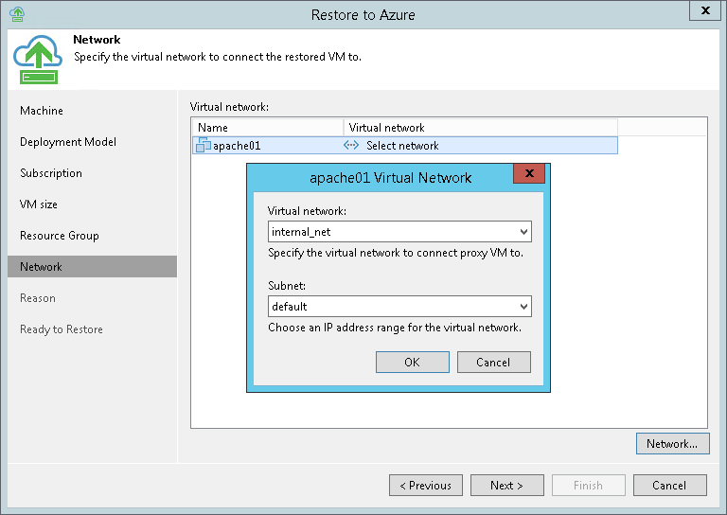
Task: Click the Select network arrows icon
Action: pos(350,146)
